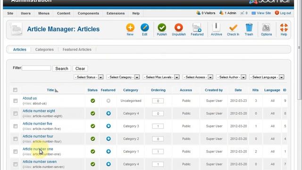Check the Article number eight checkbox
The width and height of the screenshot is (302, 170).
click(15, 113)
